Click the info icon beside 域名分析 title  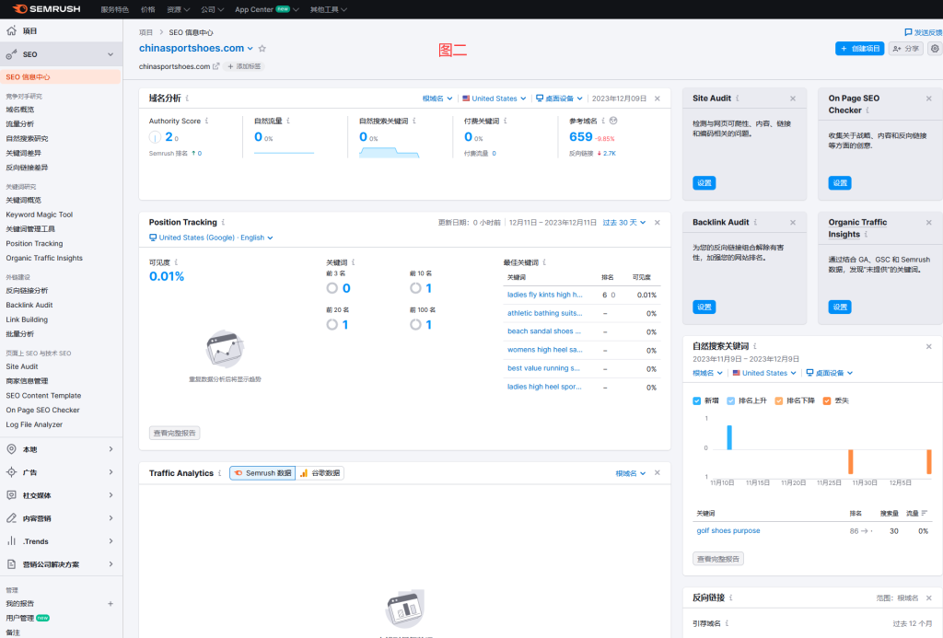coord(187,98)
